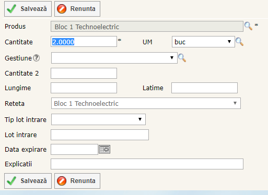This screenshot has width=268, height=195.
Task: Expand the Gestiune dropdown
Action: coord(114,58)
